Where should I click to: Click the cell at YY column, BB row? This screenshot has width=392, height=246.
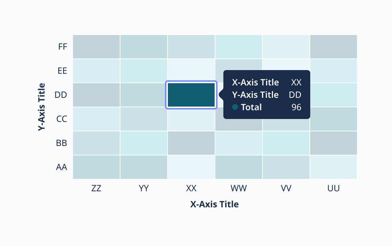point(144,143)
